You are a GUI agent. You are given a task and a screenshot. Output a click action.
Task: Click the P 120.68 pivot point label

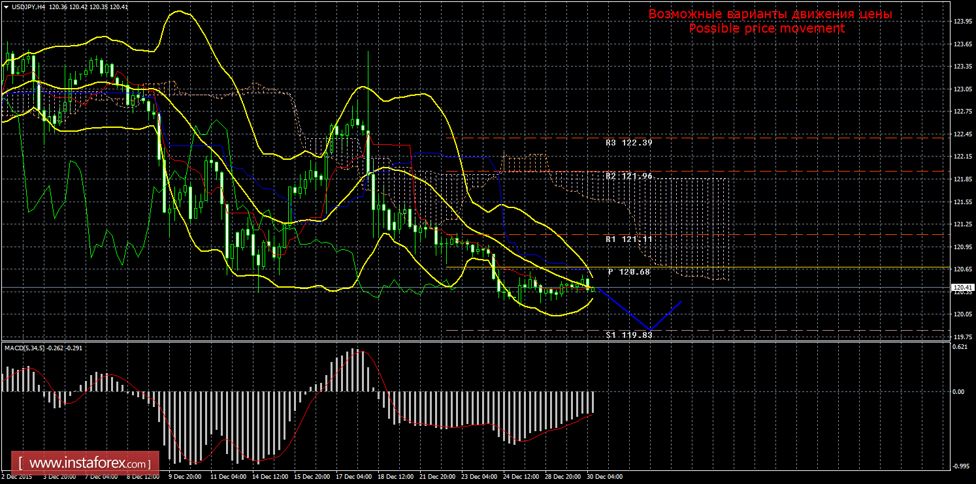[628, 271]
